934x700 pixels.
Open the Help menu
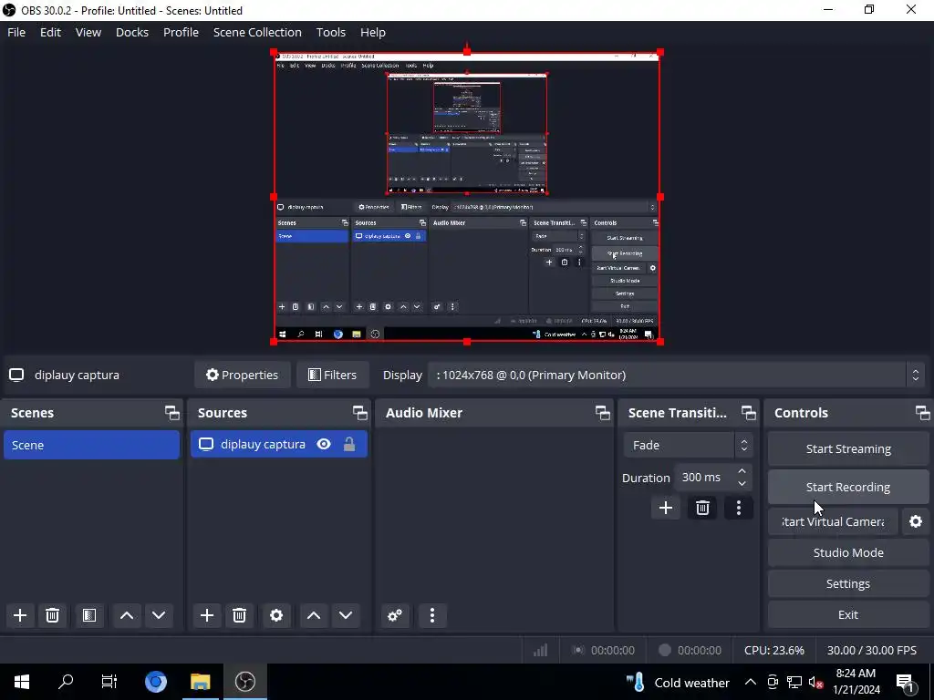coord(373,32)
